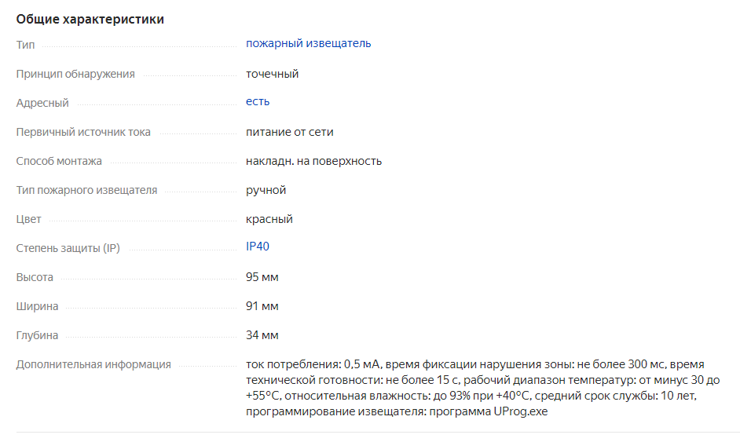Click the "Тип пожарного извещателя" label

point(86,191)
